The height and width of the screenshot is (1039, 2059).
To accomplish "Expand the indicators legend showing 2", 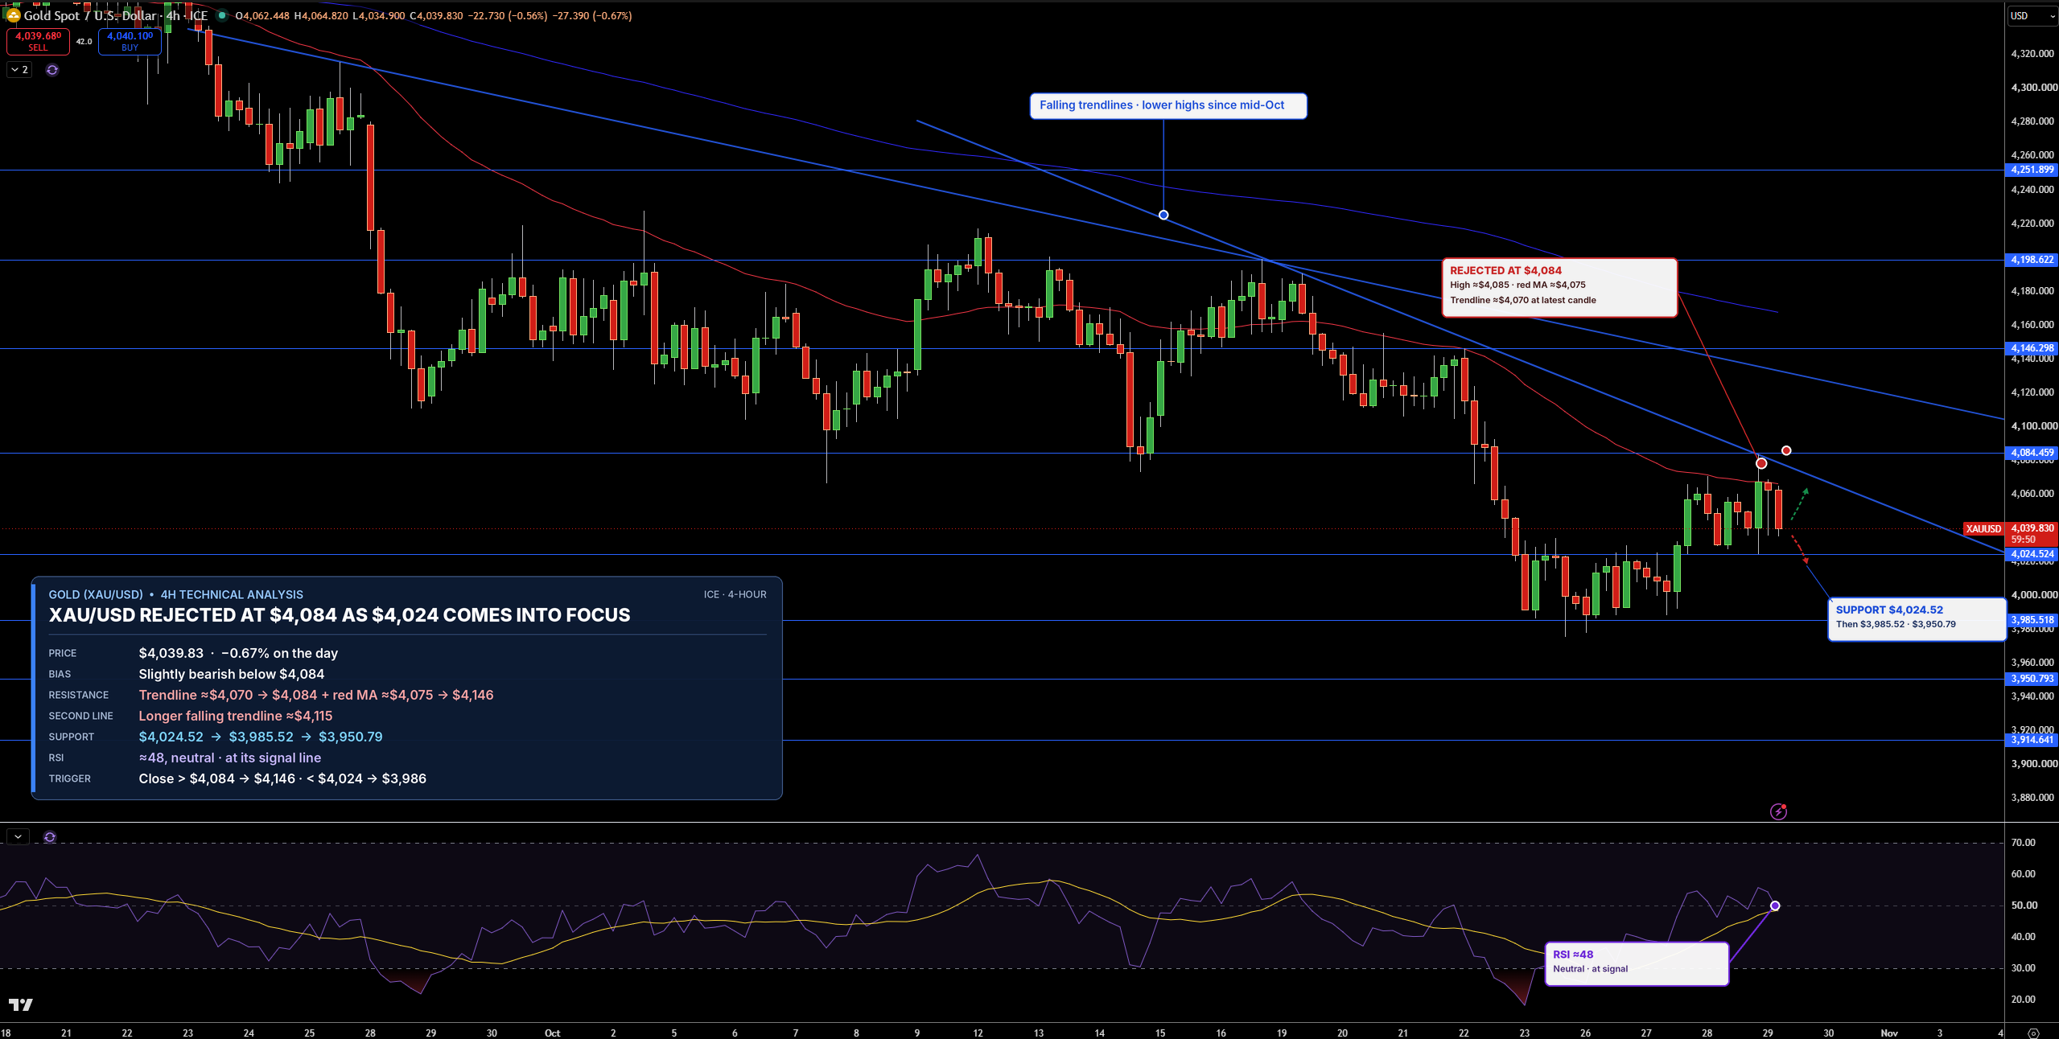I will pyautogui.click(x=20, y=70).
